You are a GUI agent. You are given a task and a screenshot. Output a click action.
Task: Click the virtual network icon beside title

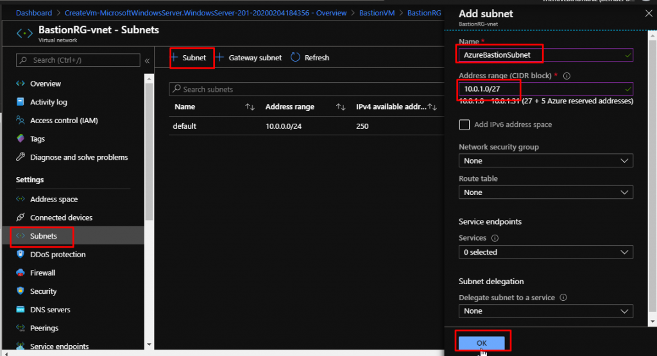[x=24, y=33]
